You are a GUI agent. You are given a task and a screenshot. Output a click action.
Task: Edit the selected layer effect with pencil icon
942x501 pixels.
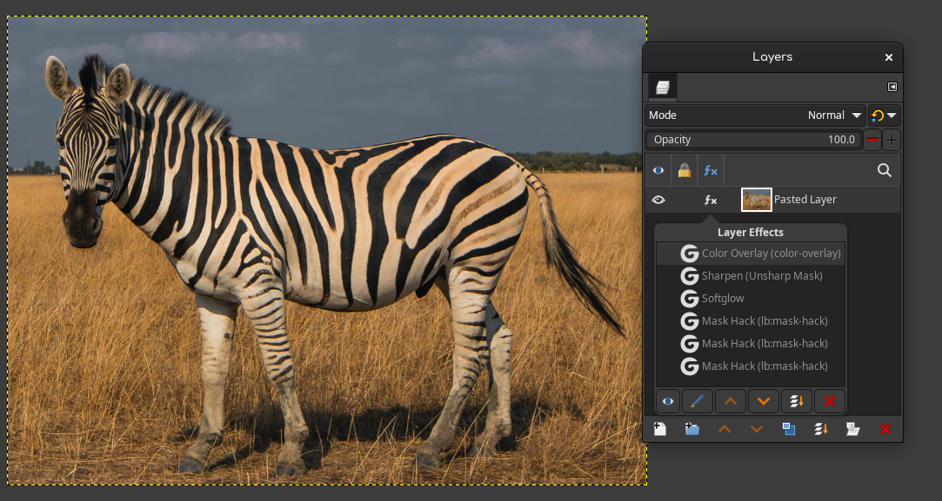click(x=698, y=401)
